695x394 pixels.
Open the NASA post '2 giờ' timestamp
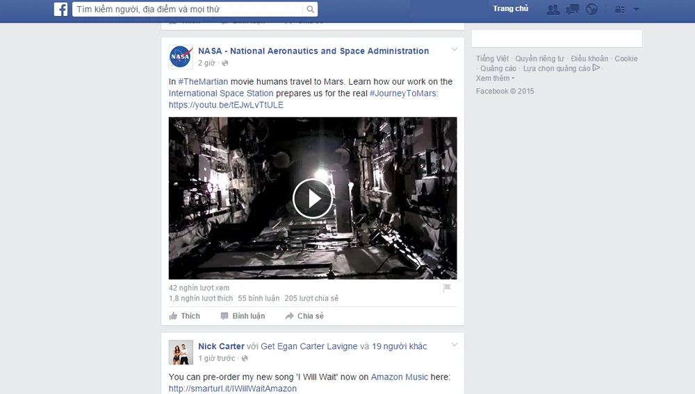[x=206, y=63]
